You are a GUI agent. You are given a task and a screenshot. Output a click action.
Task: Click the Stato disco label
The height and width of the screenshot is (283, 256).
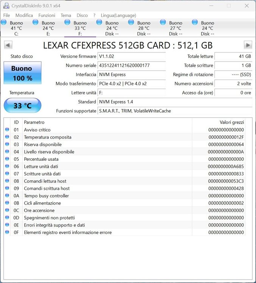pos(22,56)
